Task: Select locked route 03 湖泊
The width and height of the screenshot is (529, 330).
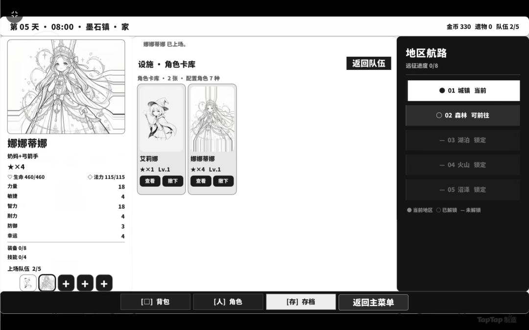Action: point(462,140)
